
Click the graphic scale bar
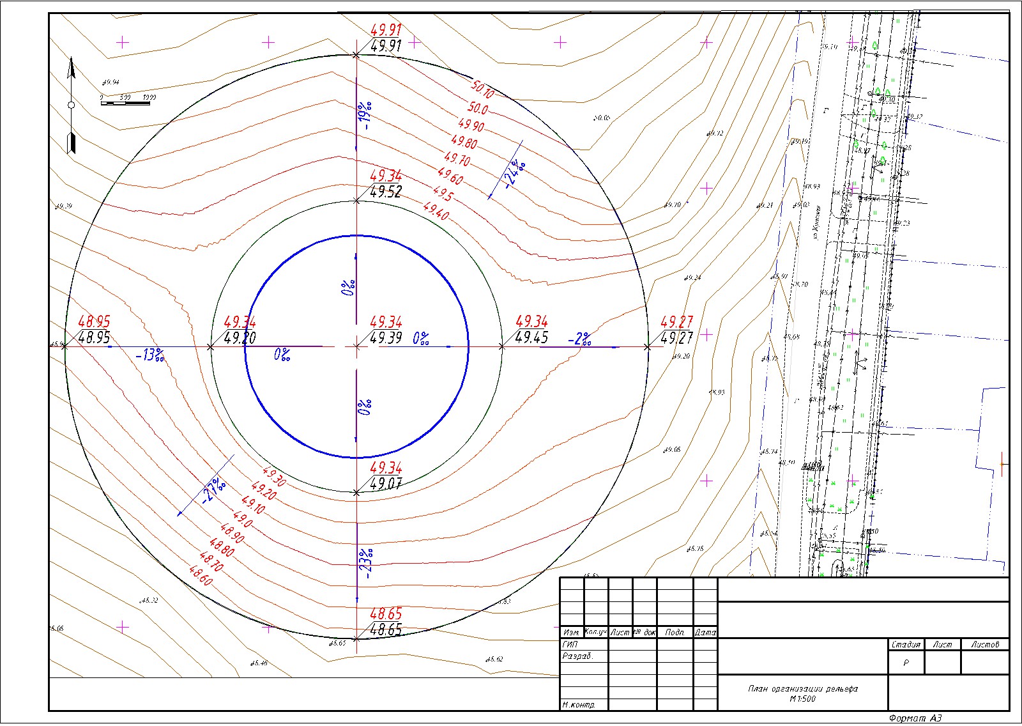tap(128, 100)
